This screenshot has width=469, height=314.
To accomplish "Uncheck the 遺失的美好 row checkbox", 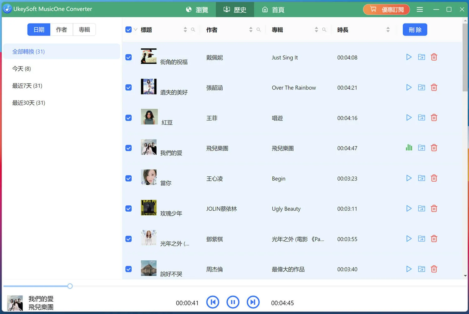I will pyautogui.click(x=129, y=88).
